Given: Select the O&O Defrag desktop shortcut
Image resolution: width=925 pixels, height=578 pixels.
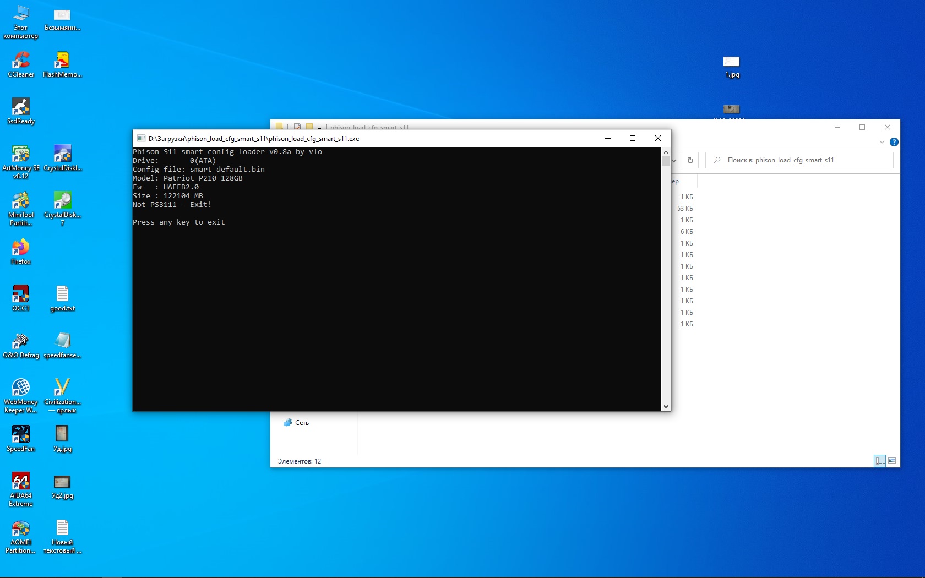Looking at the screenshot, I should tap(21, 346).
